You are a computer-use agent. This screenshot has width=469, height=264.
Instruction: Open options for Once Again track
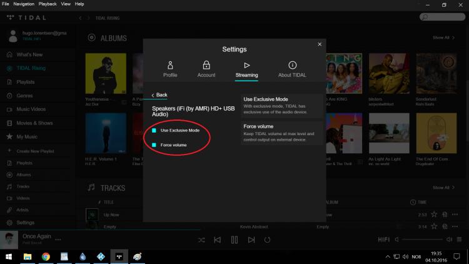[x=58, y=240]
